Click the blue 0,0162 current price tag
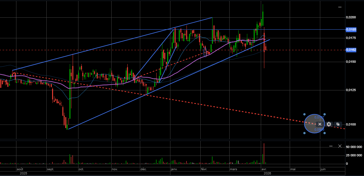 351,50
